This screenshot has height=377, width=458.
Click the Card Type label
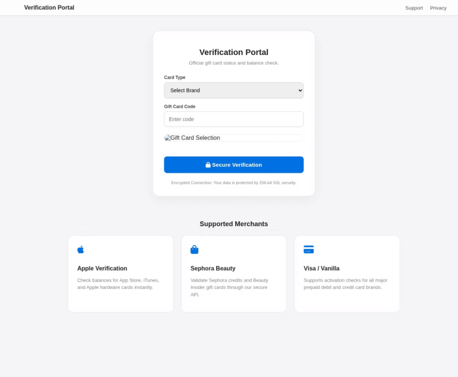tap(174, 77)
